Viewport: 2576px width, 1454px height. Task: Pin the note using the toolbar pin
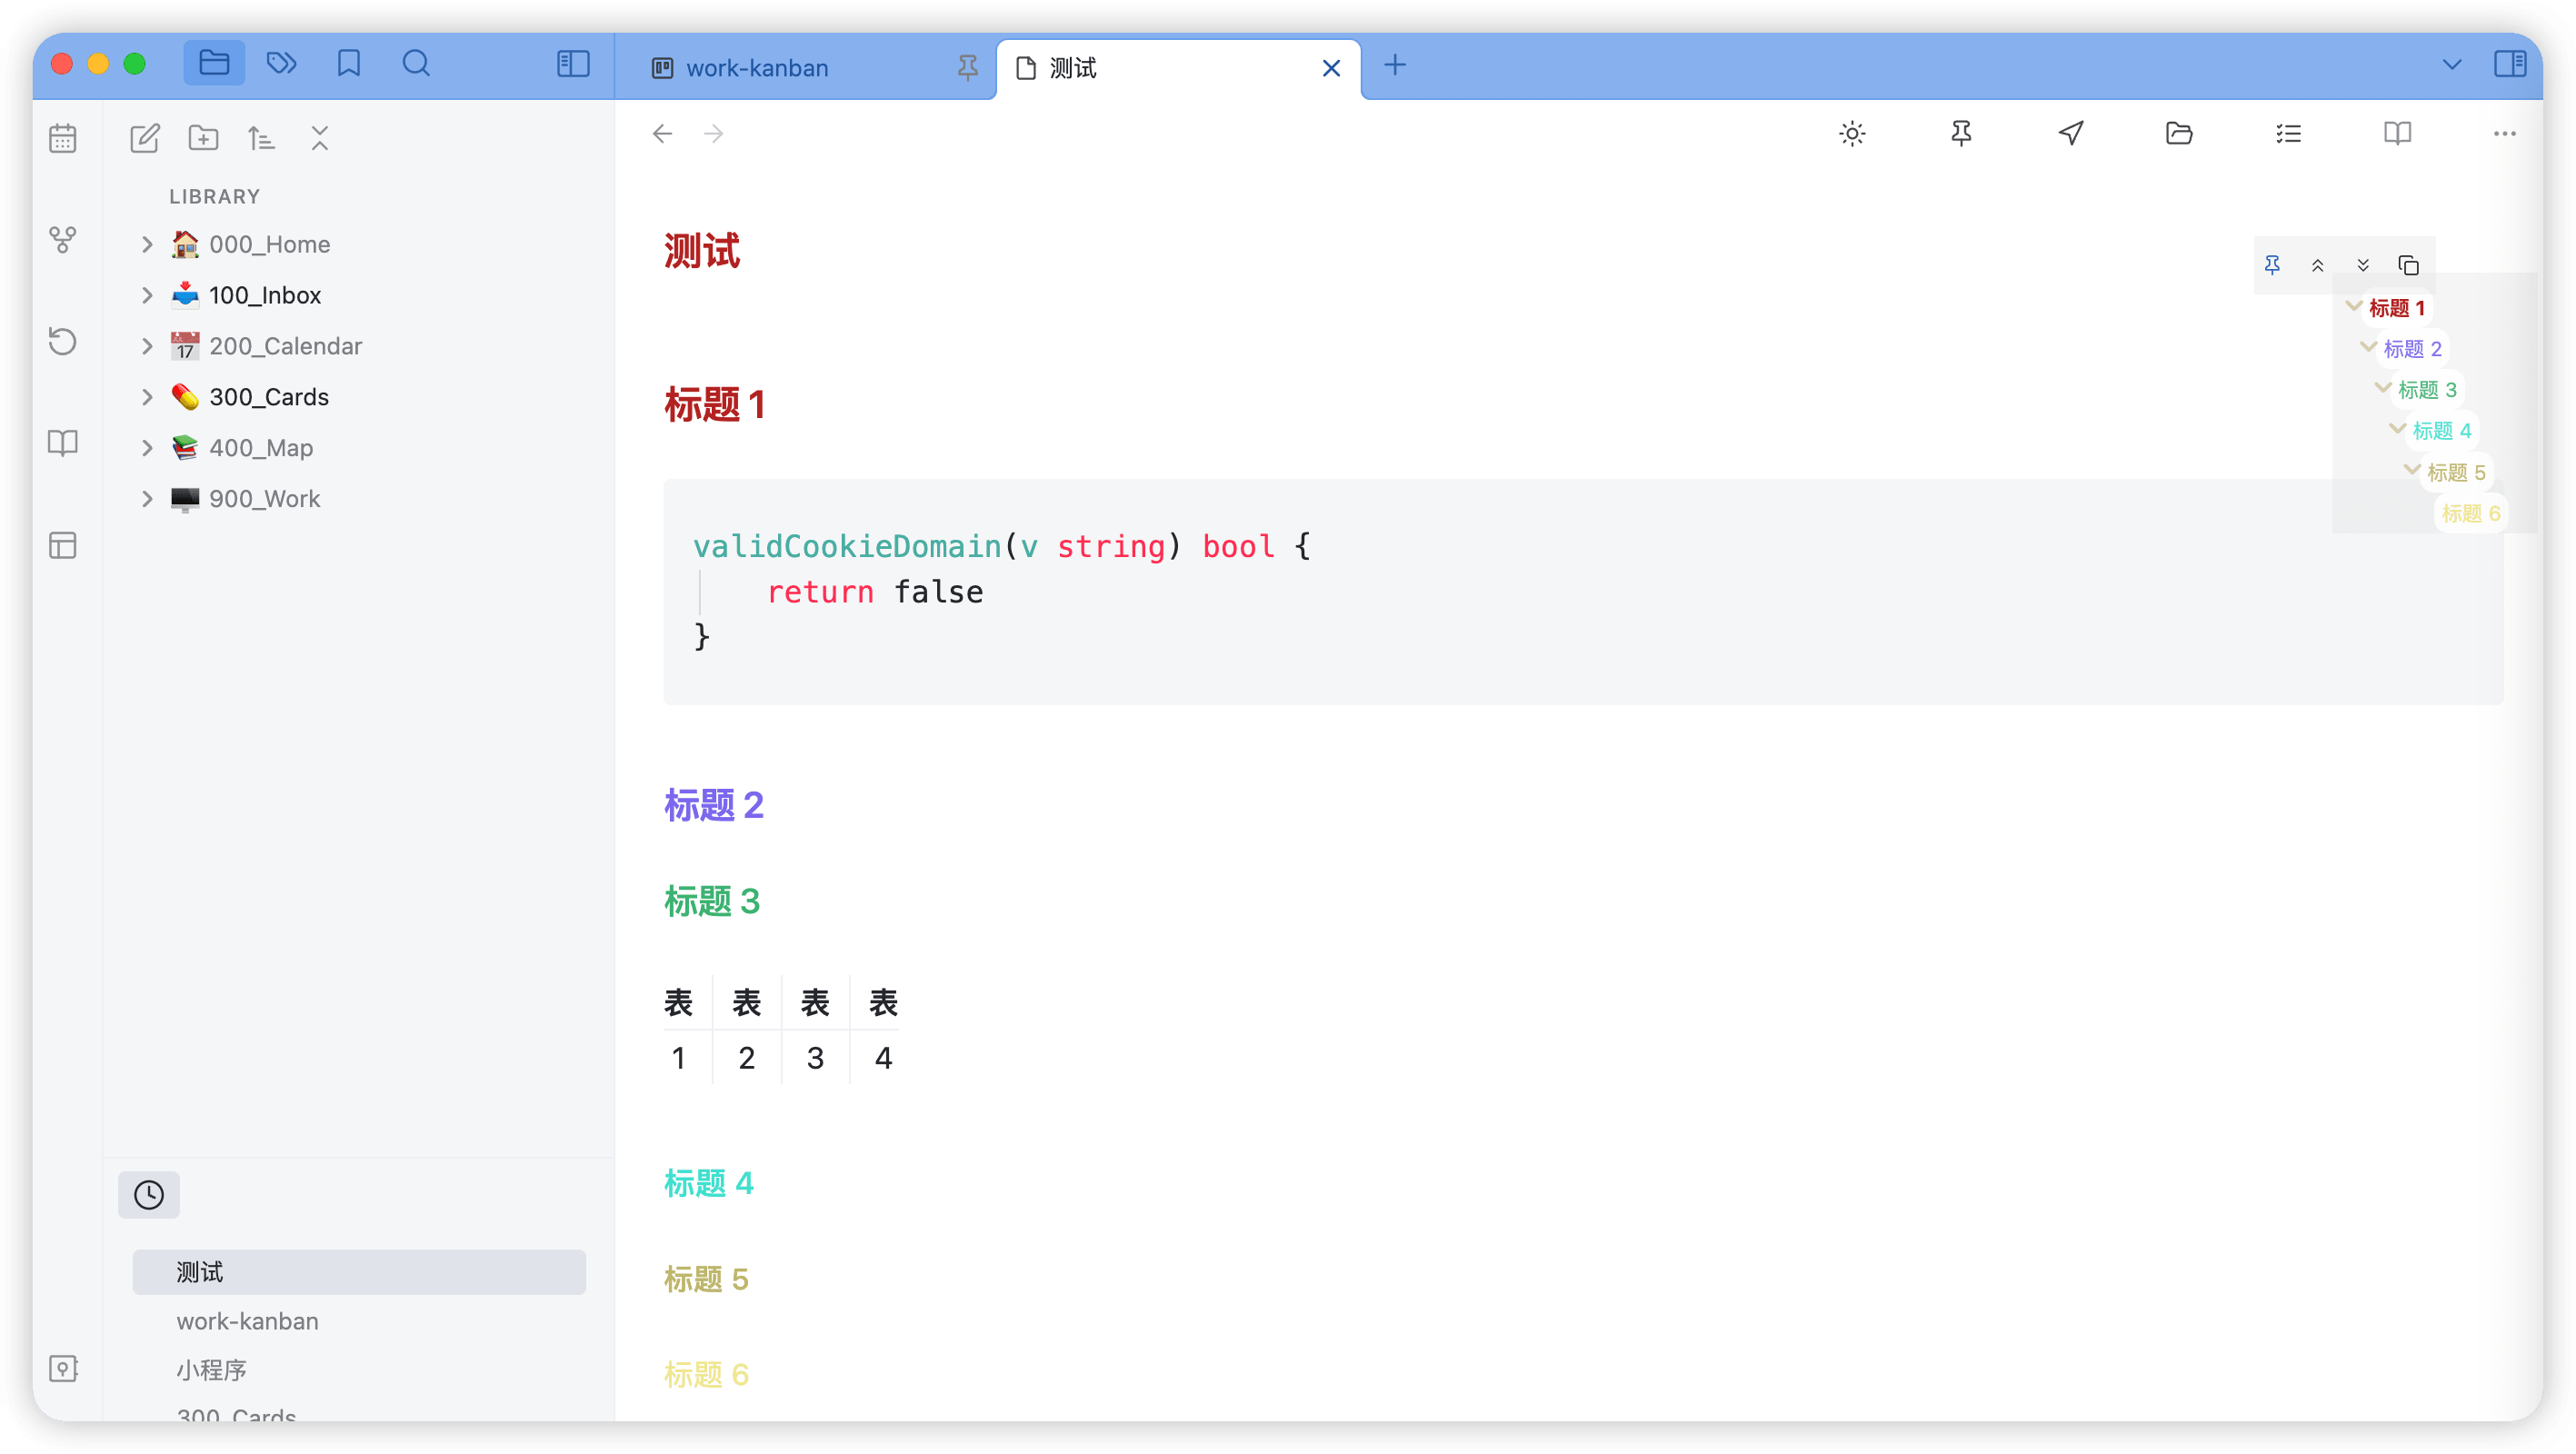(1961, 134)
